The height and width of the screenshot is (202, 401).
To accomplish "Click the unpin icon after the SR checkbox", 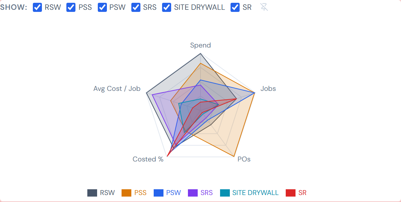I will coord(264,7).
